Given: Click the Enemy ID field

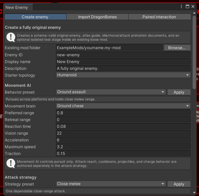Looking at the screenshot, I should pyautogui.click(x=123, y=55).
